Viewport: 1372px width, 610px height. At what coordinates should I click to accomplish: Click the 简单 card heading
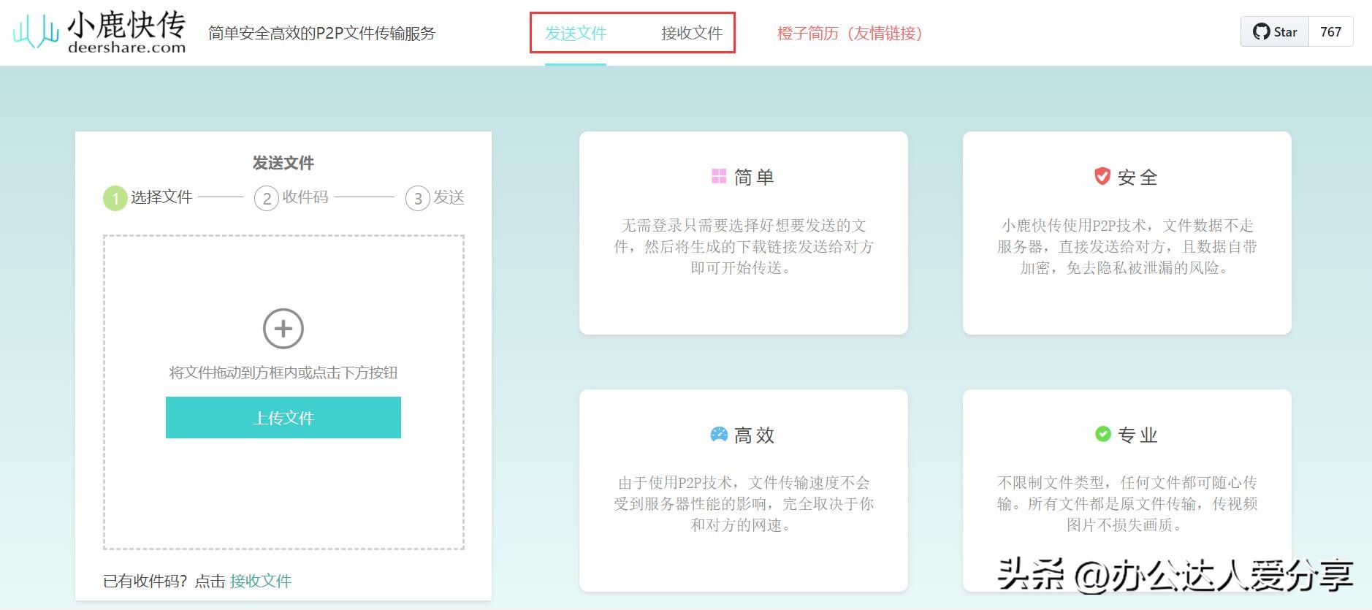pos(754,178)
